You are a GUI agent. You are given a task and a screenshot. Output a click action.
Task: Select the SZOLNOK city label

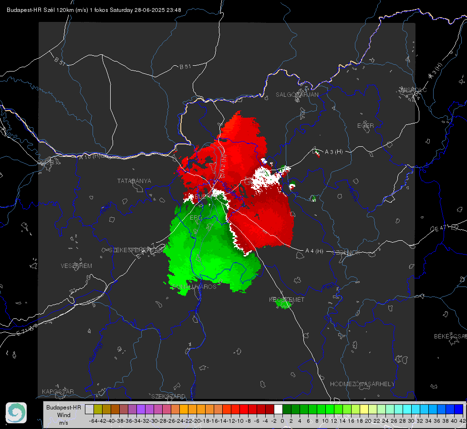[346, 253]
